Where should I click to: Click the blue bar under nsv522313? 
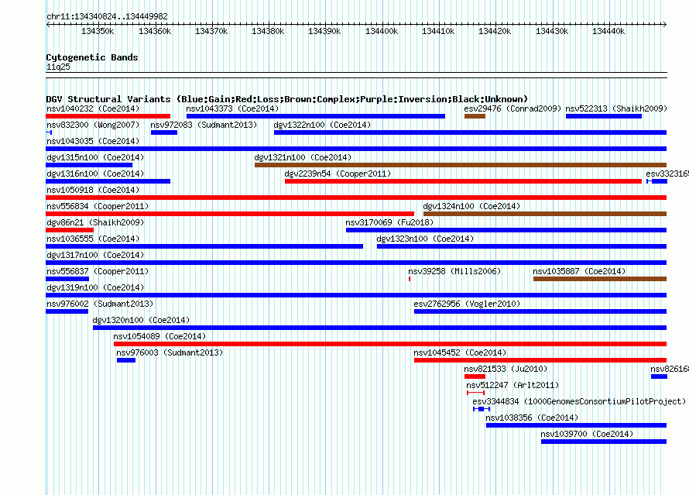coord(604,116)
